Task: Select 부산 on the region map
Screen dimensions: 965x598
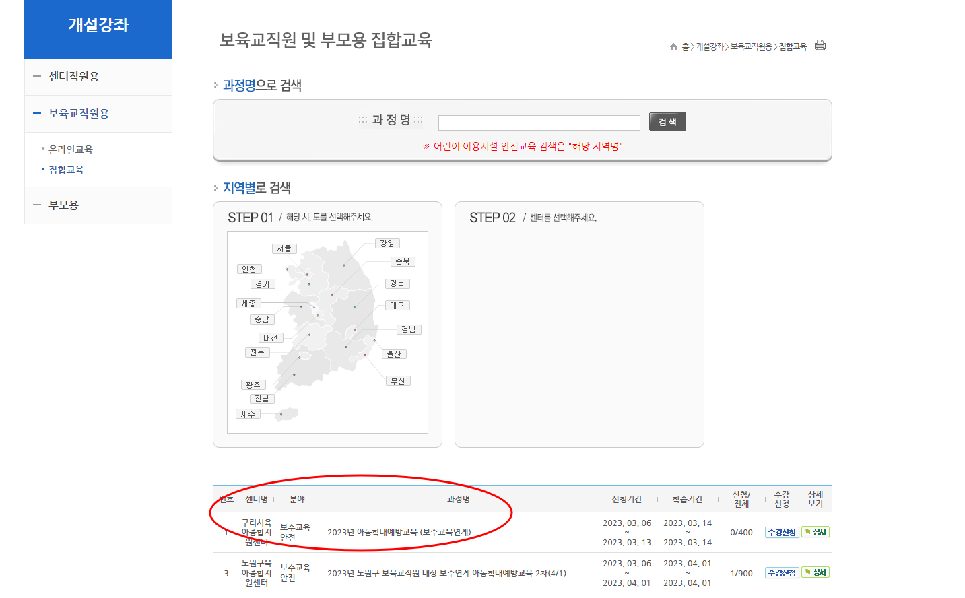Action: pos(398,381)
